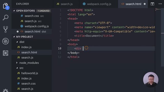Open the editor More Actions ellipsis
This screenshot has height=92, width=164.
point(160,4)
